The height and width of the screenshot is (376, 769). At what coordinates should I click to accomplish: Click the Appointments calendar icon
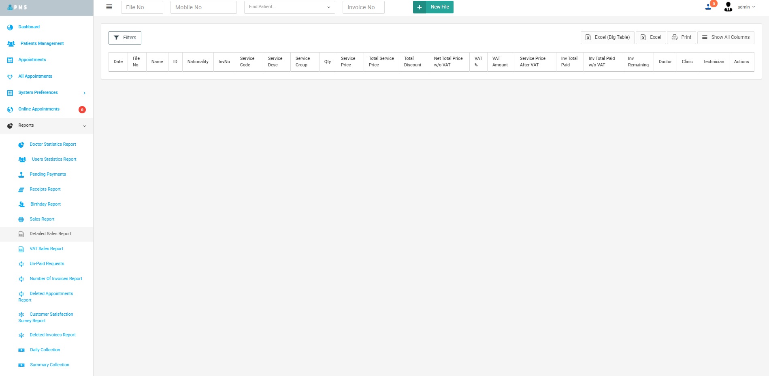click(x=10, y=60)
